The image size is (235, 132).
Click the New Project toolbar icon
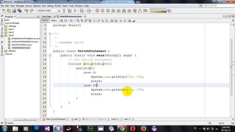[9, 11]
